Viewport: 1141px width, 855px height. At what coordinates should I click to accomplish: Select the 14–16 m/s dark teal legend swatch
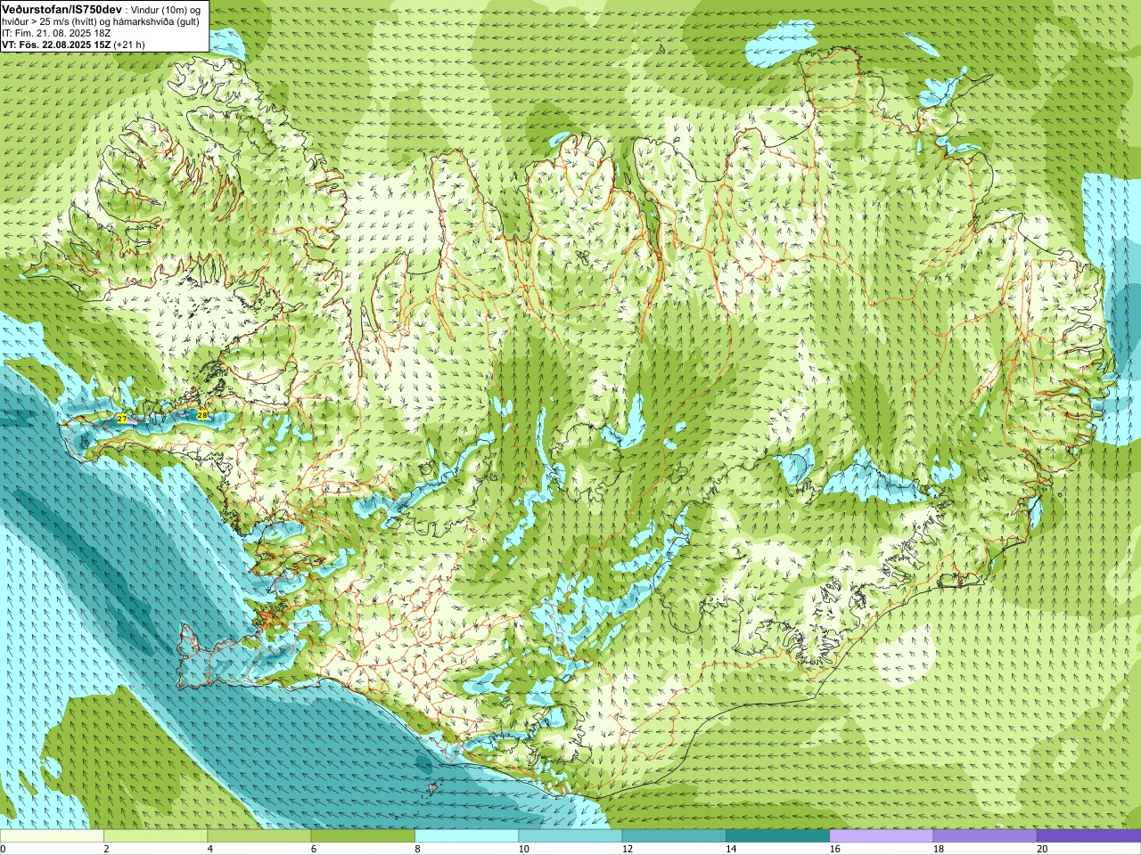[x=777, y=836]
